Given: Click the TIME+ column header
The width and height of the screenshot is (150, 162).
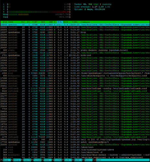Looking at the screenshot, I should (75, 22).
